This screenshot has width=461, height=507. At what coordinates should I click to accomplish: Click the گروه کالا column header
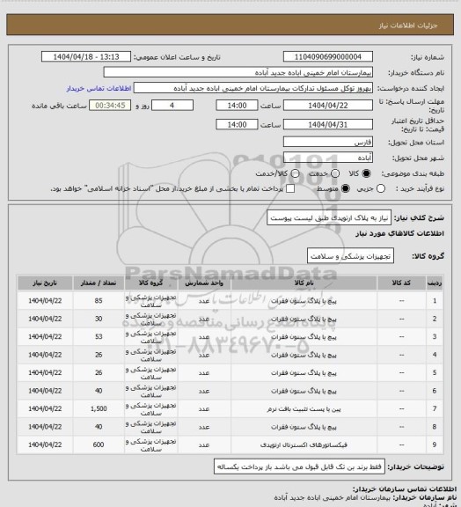150,283
